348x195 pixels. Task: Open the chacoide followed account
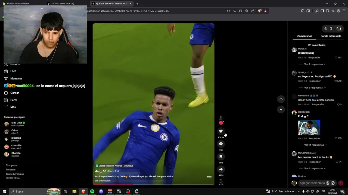(16, 147)
